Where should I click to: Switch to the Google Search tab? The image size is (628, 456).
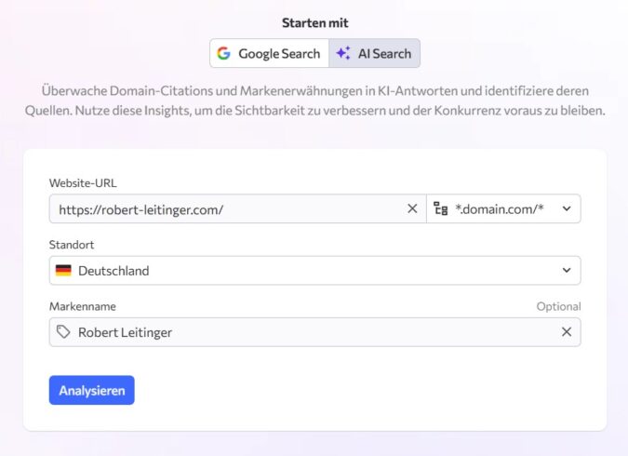[269, 53]
